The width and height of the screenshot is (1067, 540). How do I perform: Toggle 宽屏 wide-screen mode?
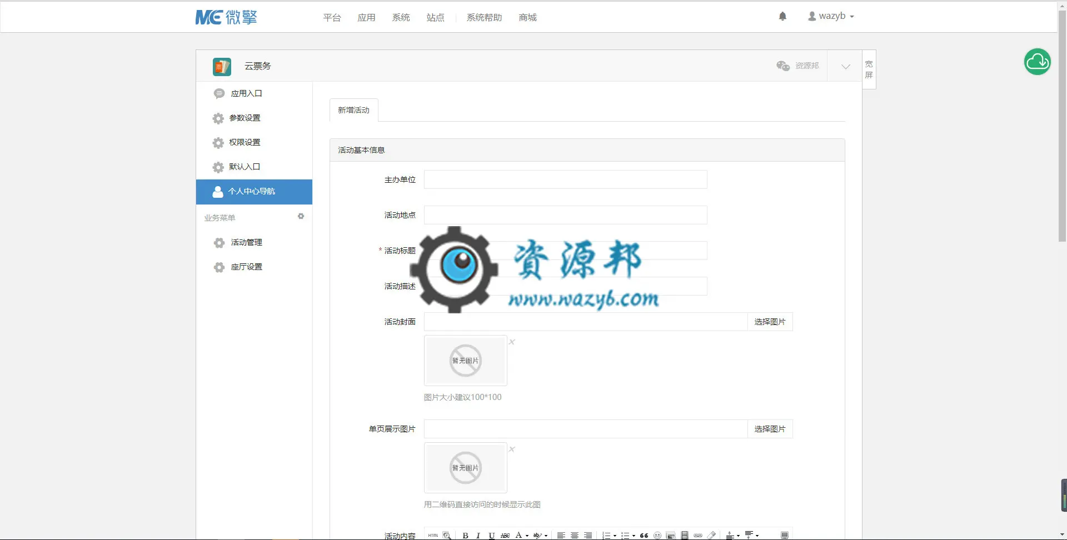tap(869, 69)
